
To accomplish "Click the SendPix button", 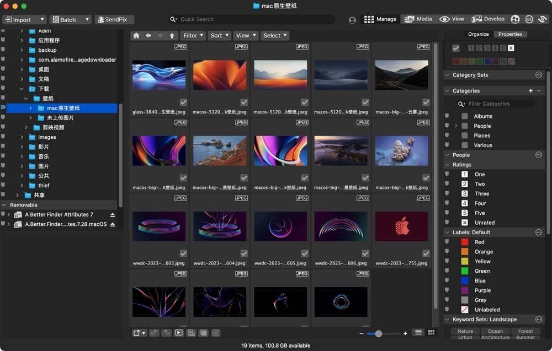I will pyautogui.click(x=114, y=19).
